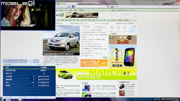Click the site search input field
180x101 pixels.
tap(129, 15)
